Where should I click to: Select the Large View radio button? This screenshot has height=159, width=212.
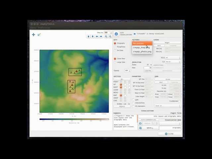[x=115, y=62]
